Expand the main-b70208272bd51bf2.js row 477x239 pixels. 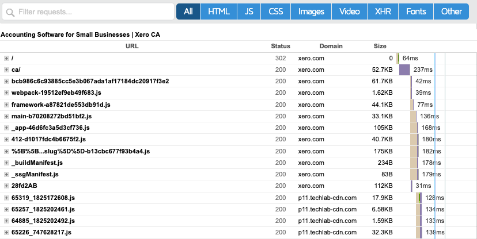[6, 116]
